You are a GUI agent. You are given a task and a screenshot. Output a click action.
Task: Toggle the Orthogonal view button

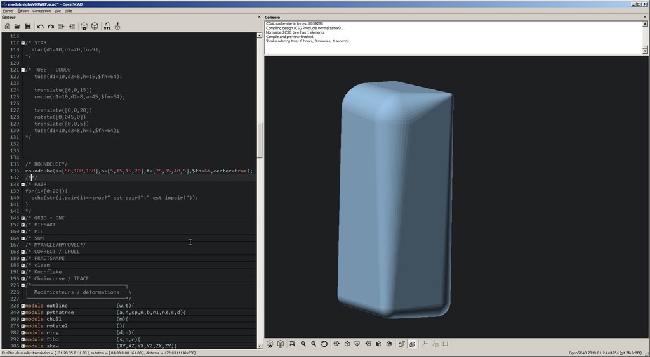(412, 344)
